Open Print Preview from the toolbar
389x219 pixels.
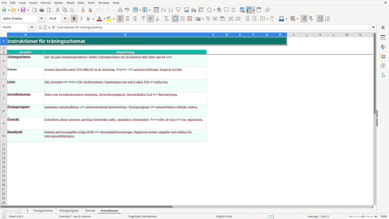(x=49, y=10)
